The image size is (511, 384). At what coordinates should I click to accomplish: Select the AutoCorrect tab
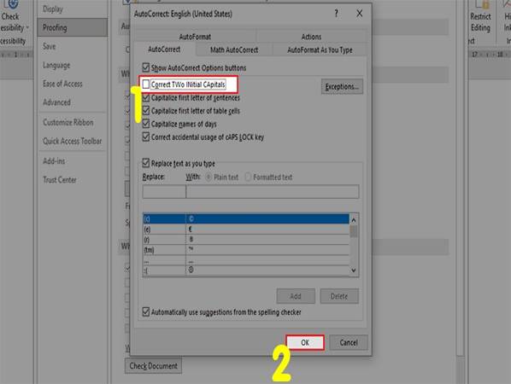click(164, 49)
